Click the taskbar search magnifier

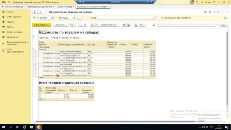click(10, 127)
